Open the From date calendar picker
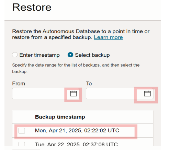Image resolution: width=169 pixels, height=151 pixels. (74, 94)
